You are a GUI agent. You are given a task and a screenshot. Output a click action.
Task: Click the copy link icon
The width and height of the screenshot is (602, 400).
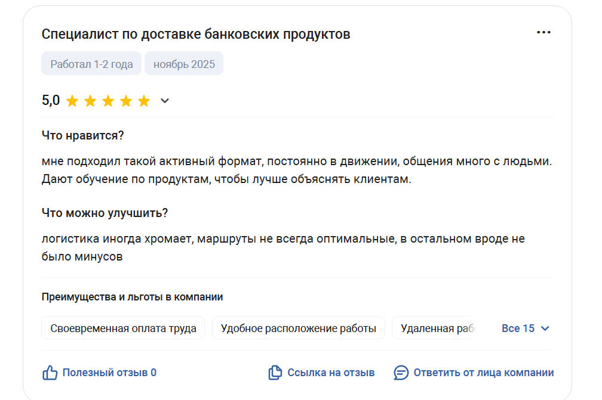click(x=275, y=373)
